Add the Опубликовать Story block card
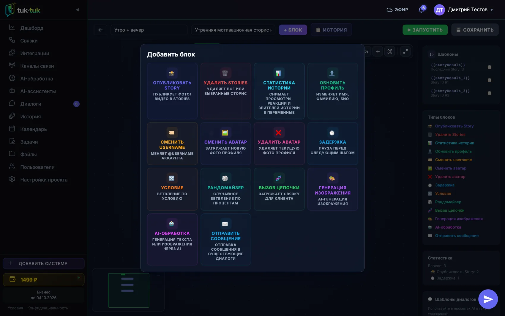Screen dimensions: 505x316 click(172, 91)
